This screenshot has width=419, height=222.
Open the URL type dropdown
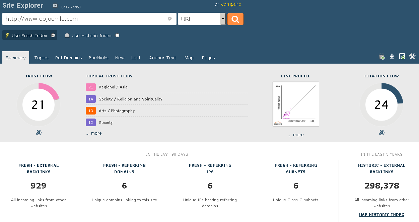point(202,19)
